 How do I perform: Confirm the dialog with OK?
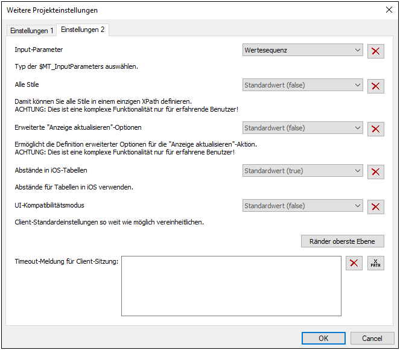[x=323, y=338]
